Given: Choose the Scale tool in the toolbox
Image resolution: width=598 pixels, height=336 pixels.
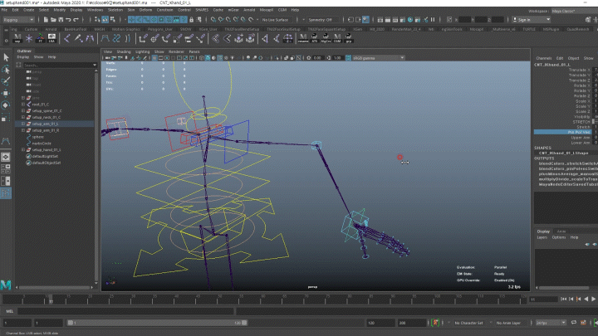Looking at the screenshot, I should pos(6,117).
